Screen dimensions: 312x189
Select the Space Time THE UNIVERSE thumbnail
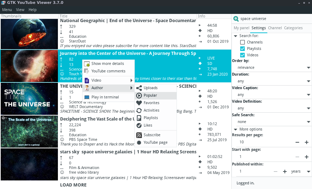click(x=29, y=99)
